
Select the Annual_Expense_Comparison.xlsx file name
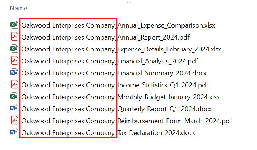(x=118, y=26)
